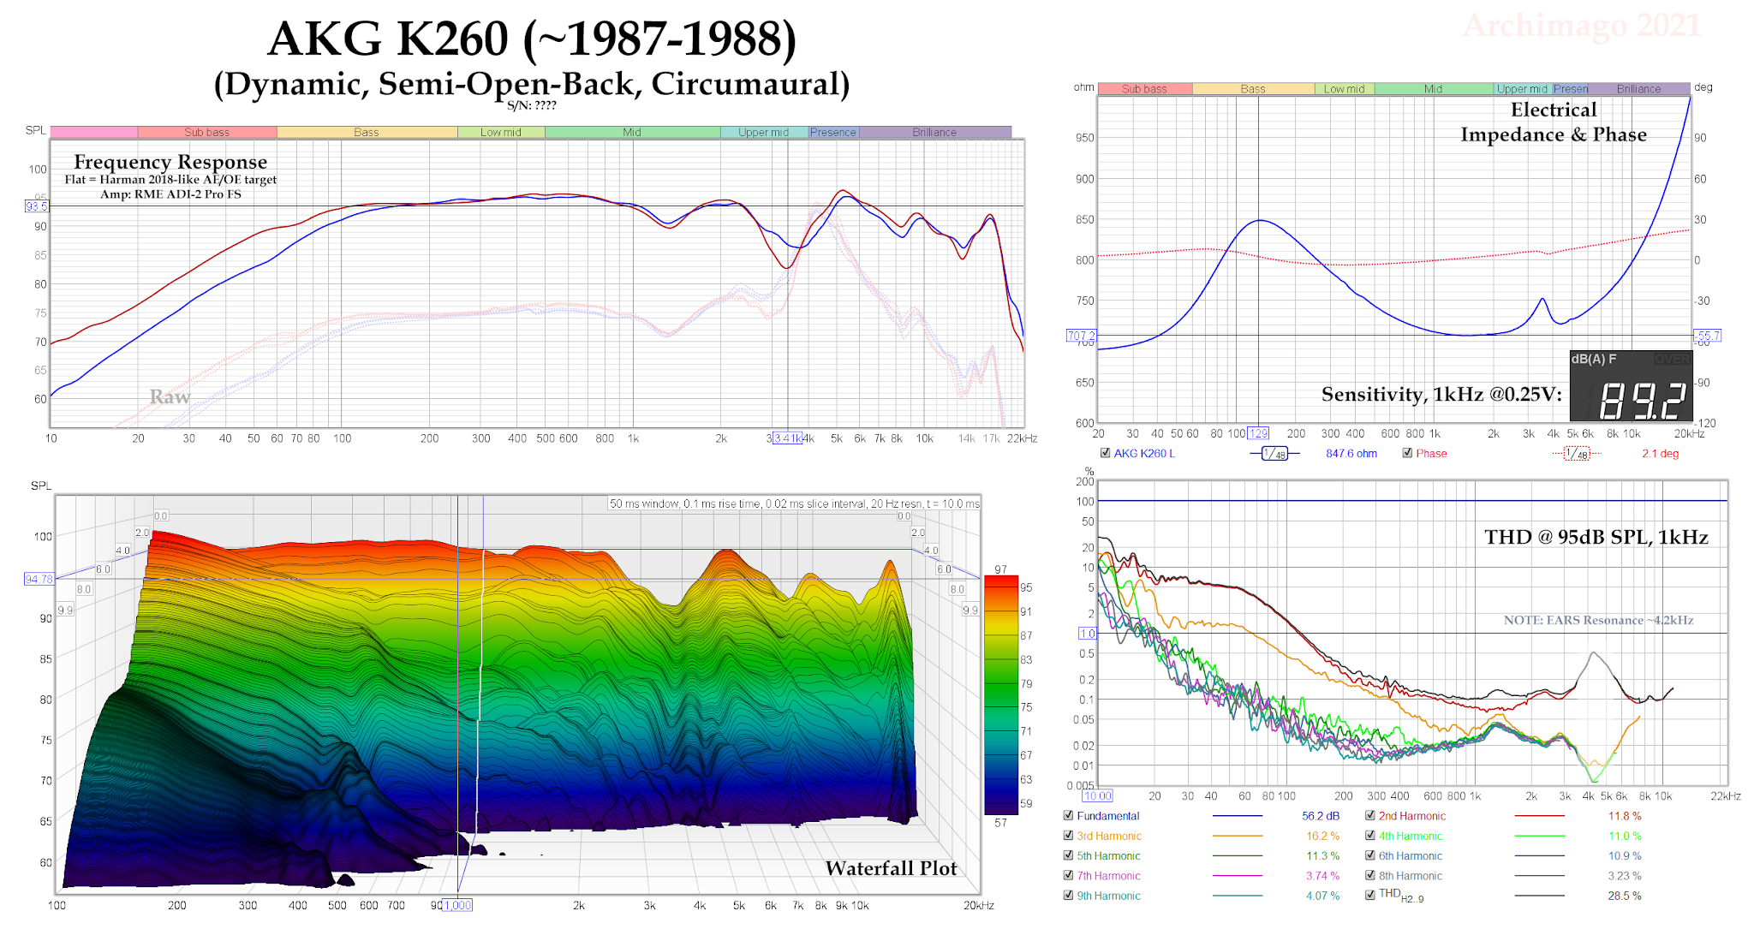
Task: Click the 1,000 waterfall frequency cursor box
Action: tap(457, 905)
